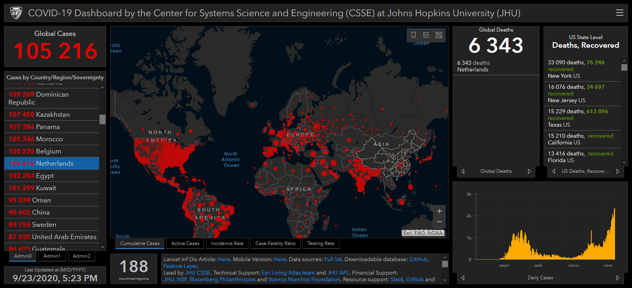Select Belgium in country list
The image size is (632, 288).
pyautogui.click(x=52, y=151)
